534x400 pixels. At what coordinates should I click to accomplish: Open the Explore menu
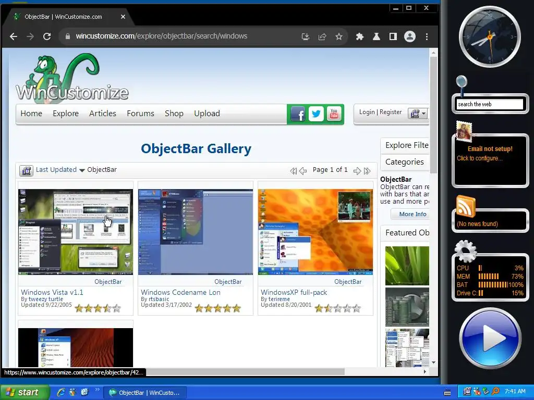pyautogui.click(x=66, y=113)
